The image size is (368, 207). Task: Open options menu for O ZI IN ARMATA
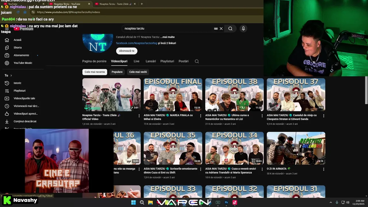324,169
